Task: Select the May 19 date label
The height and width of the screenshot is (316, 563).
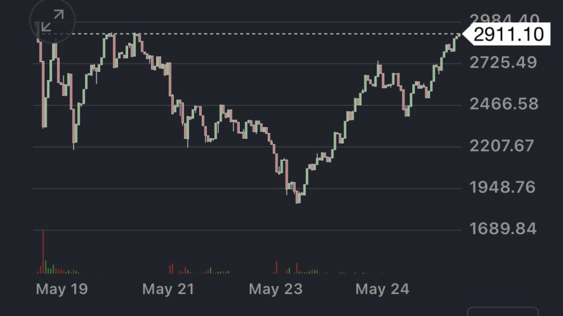Action: click(62, 289)
